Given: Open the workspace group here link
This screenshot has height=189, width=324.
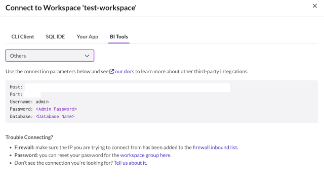Looking at the screenshot, I should click(145, 155).
